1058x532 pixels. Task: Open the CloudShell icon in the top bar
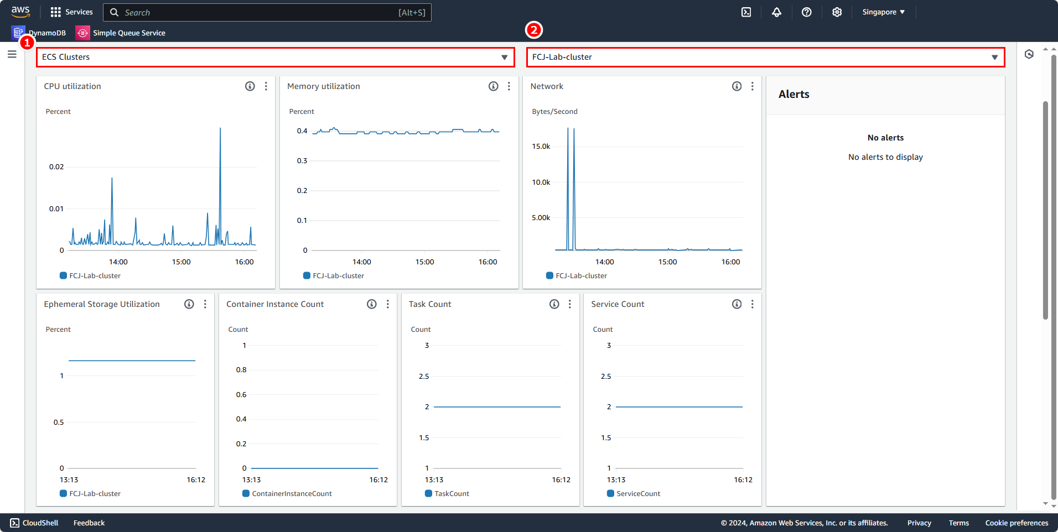(x=746, y=12)
